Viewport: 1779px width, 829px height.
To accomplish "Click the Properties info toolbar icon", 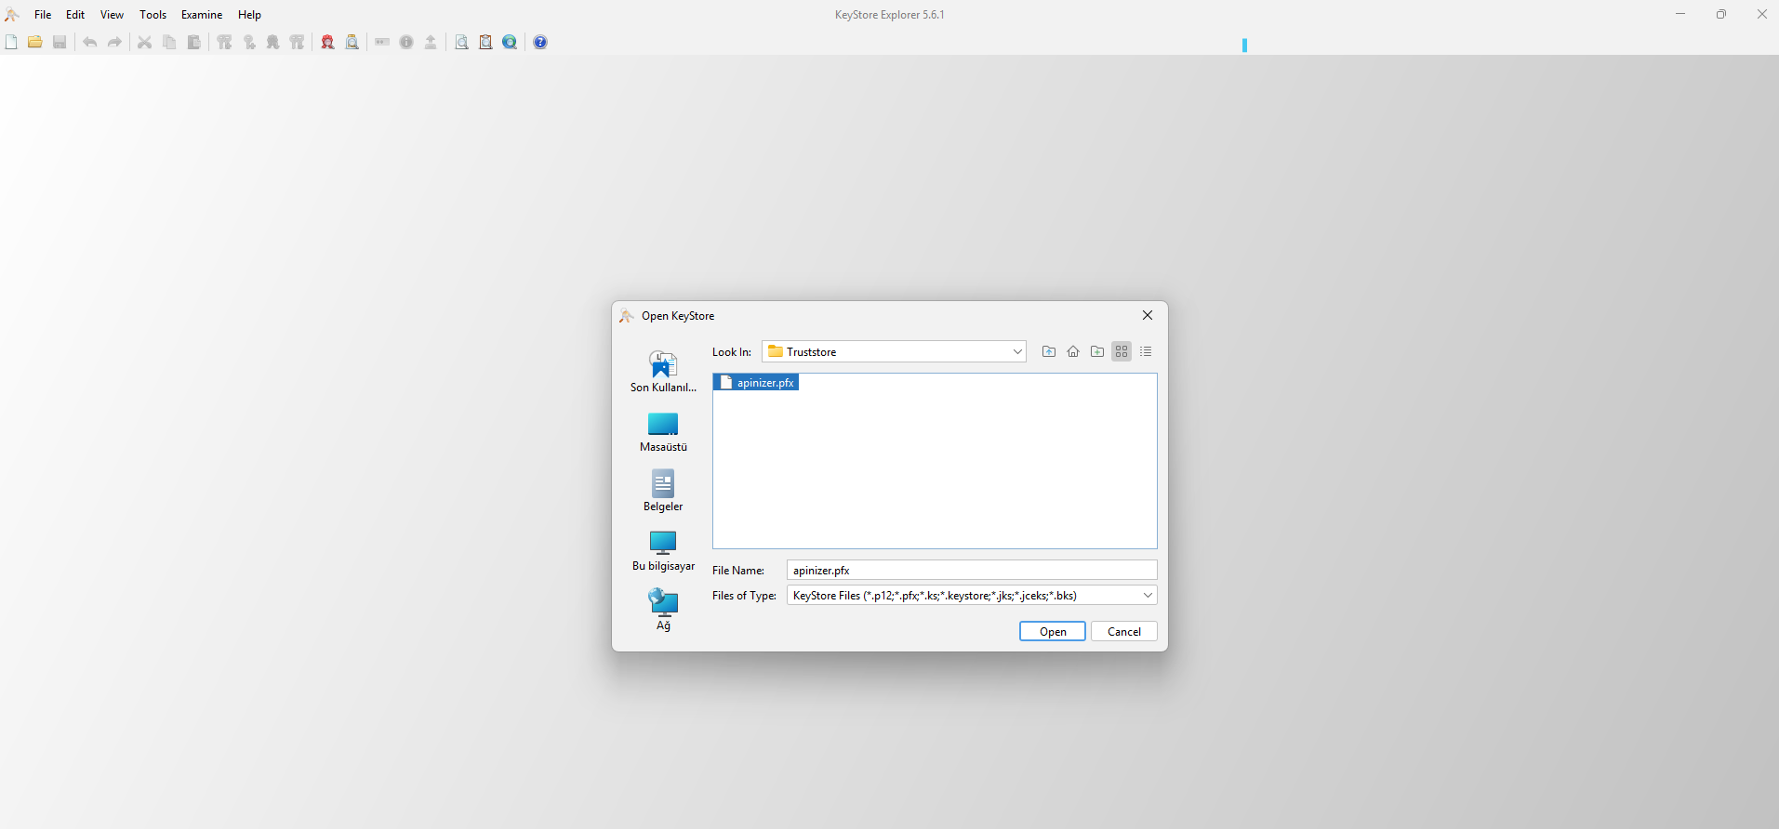I will (x=406, y=42).
